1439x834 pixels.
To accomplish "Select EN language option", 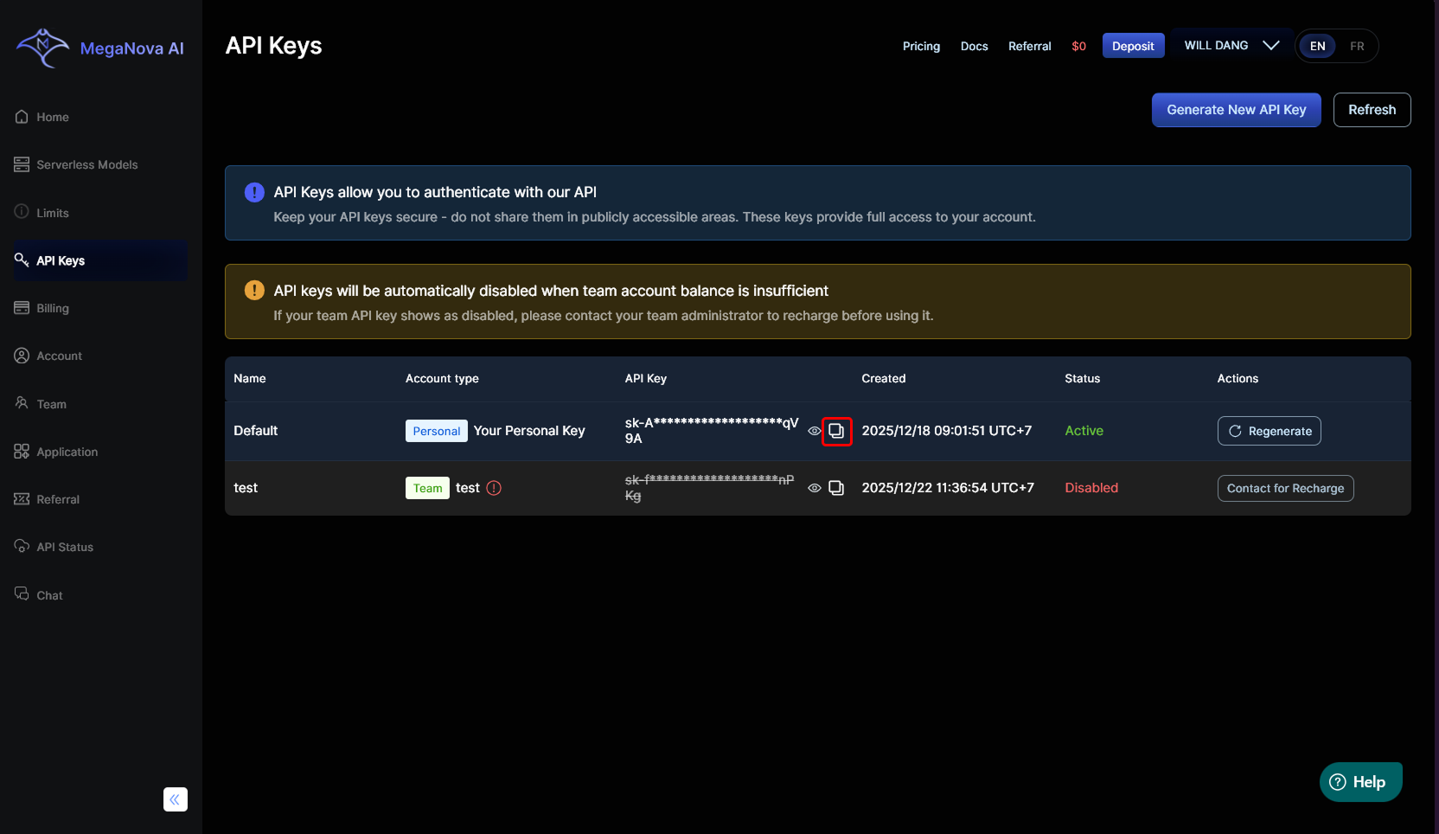I will click(x=1317, y=46).
